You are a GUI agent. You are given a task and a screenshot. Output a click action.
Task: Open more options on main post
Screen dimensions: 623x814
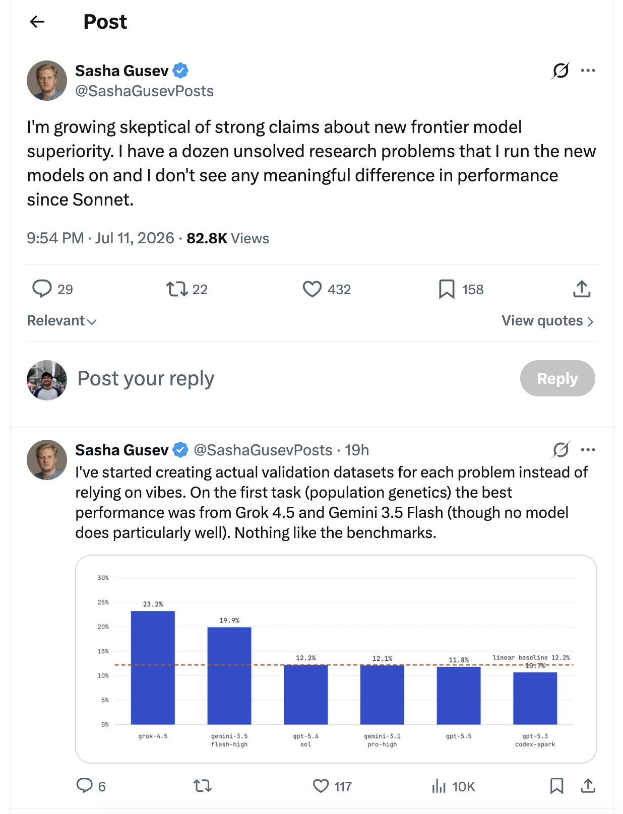point(588,71)
